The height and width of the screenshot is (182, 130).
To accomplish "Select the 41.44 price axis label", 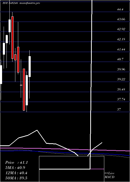I will [x=121, y=49].
